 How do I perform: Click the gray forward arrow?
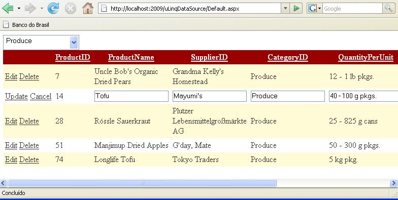30,8
